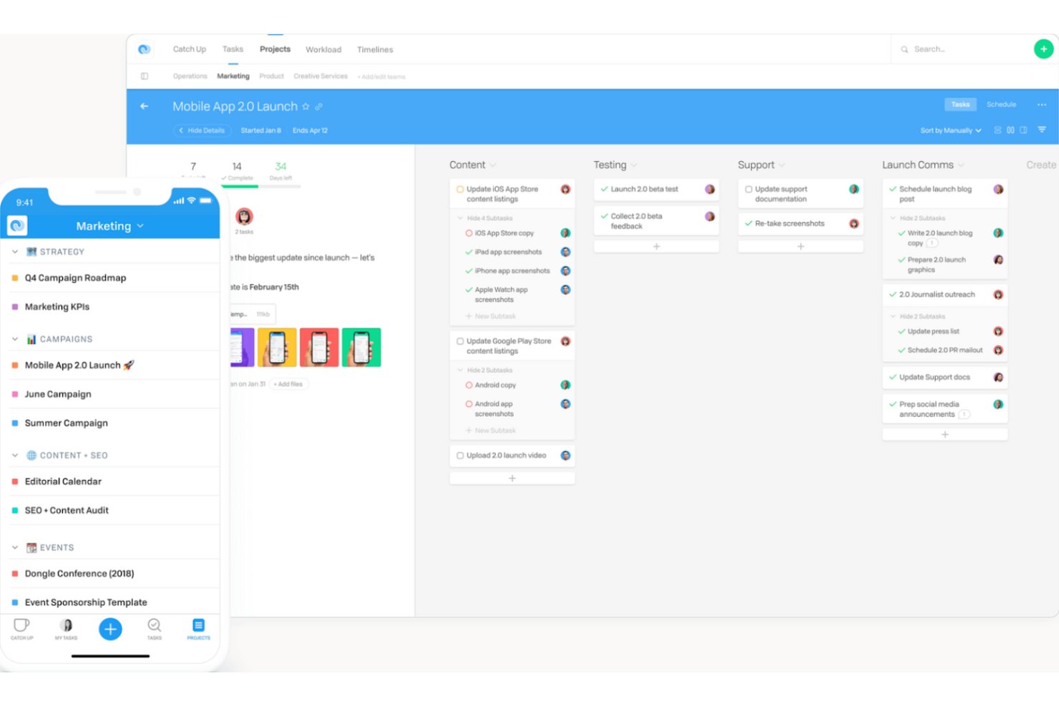Star the Mobile App 2.0 Launch project
Viewport: 1059px width, 706px height.
point(306,107)
